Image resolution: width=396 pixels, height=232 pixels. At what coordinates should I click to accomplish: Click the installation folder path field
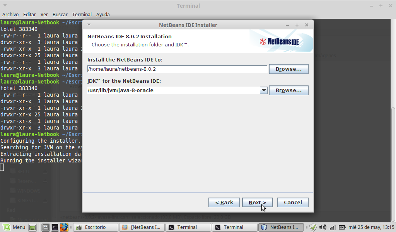(177, 69)
